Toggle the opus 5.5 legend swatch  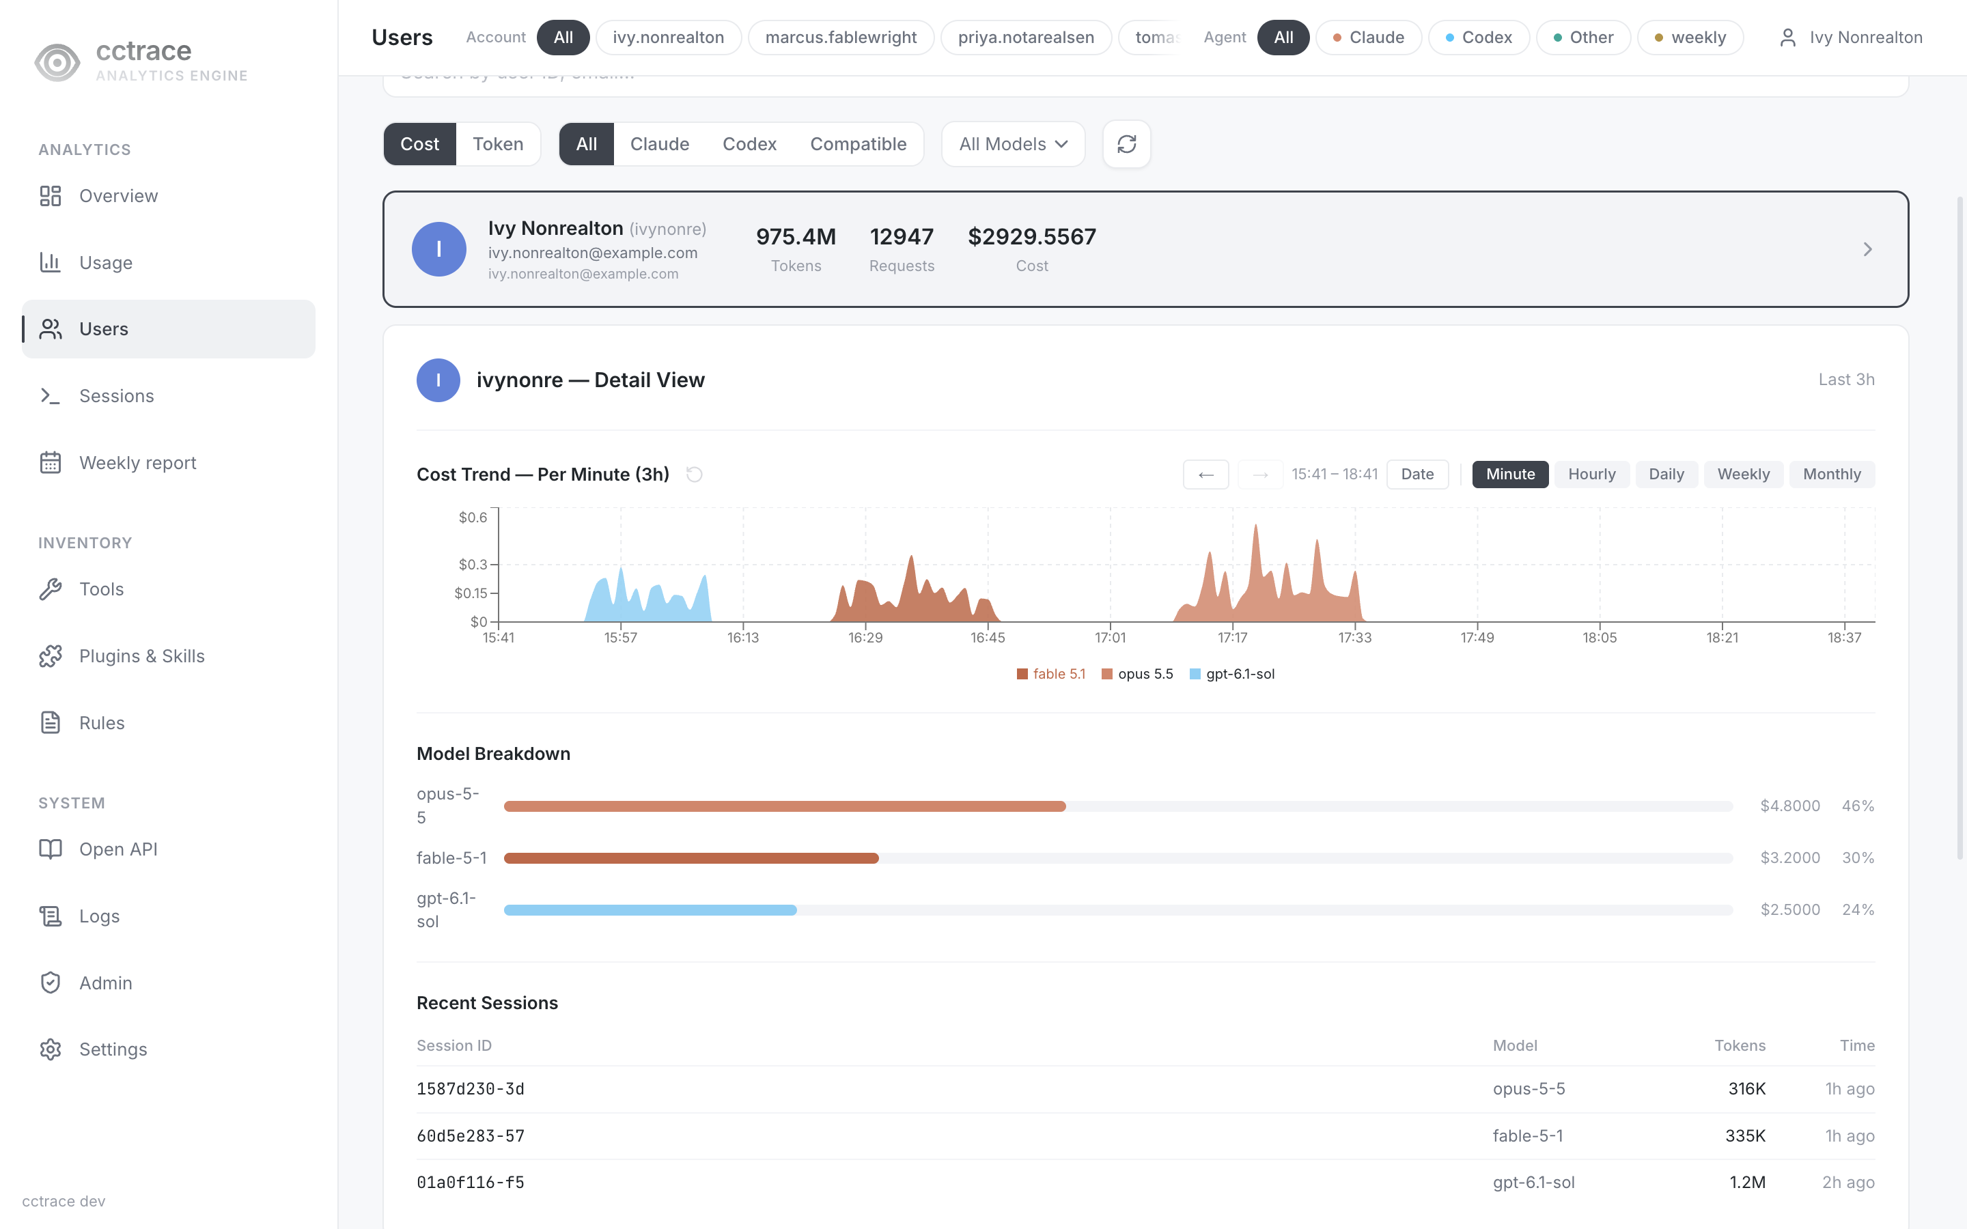tap(1106, 674)
